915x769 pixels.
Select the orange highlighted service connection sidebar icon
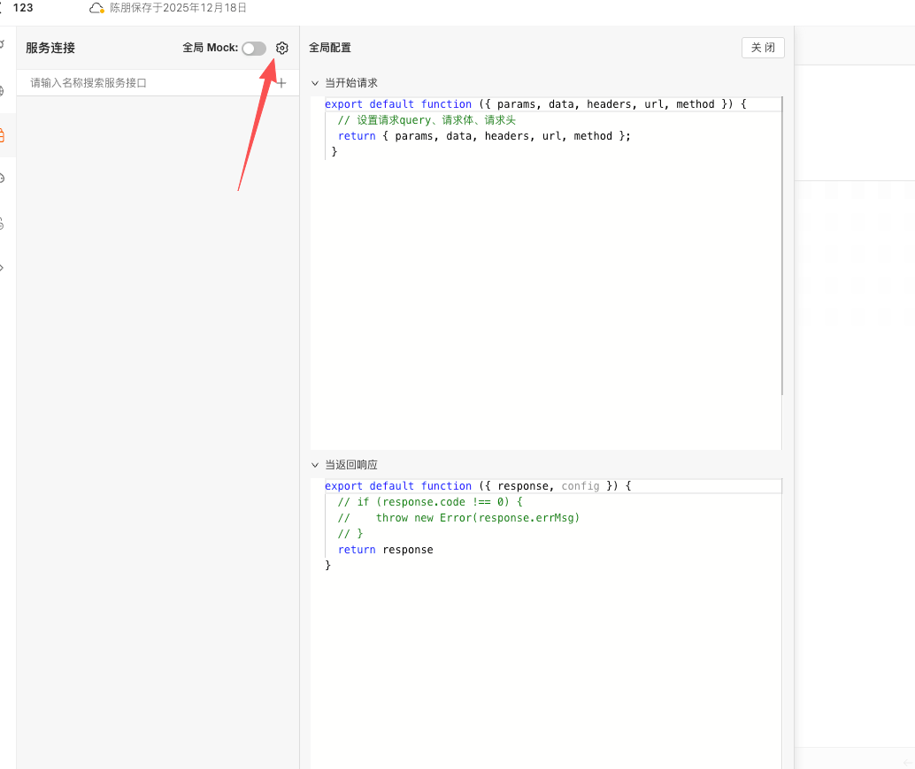tap(3, 135)
